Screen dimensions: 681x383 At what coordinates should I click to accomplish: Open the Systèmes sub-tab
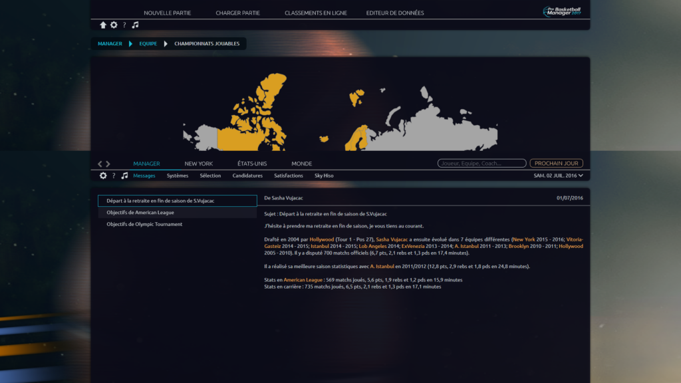[x=177, y=176]
